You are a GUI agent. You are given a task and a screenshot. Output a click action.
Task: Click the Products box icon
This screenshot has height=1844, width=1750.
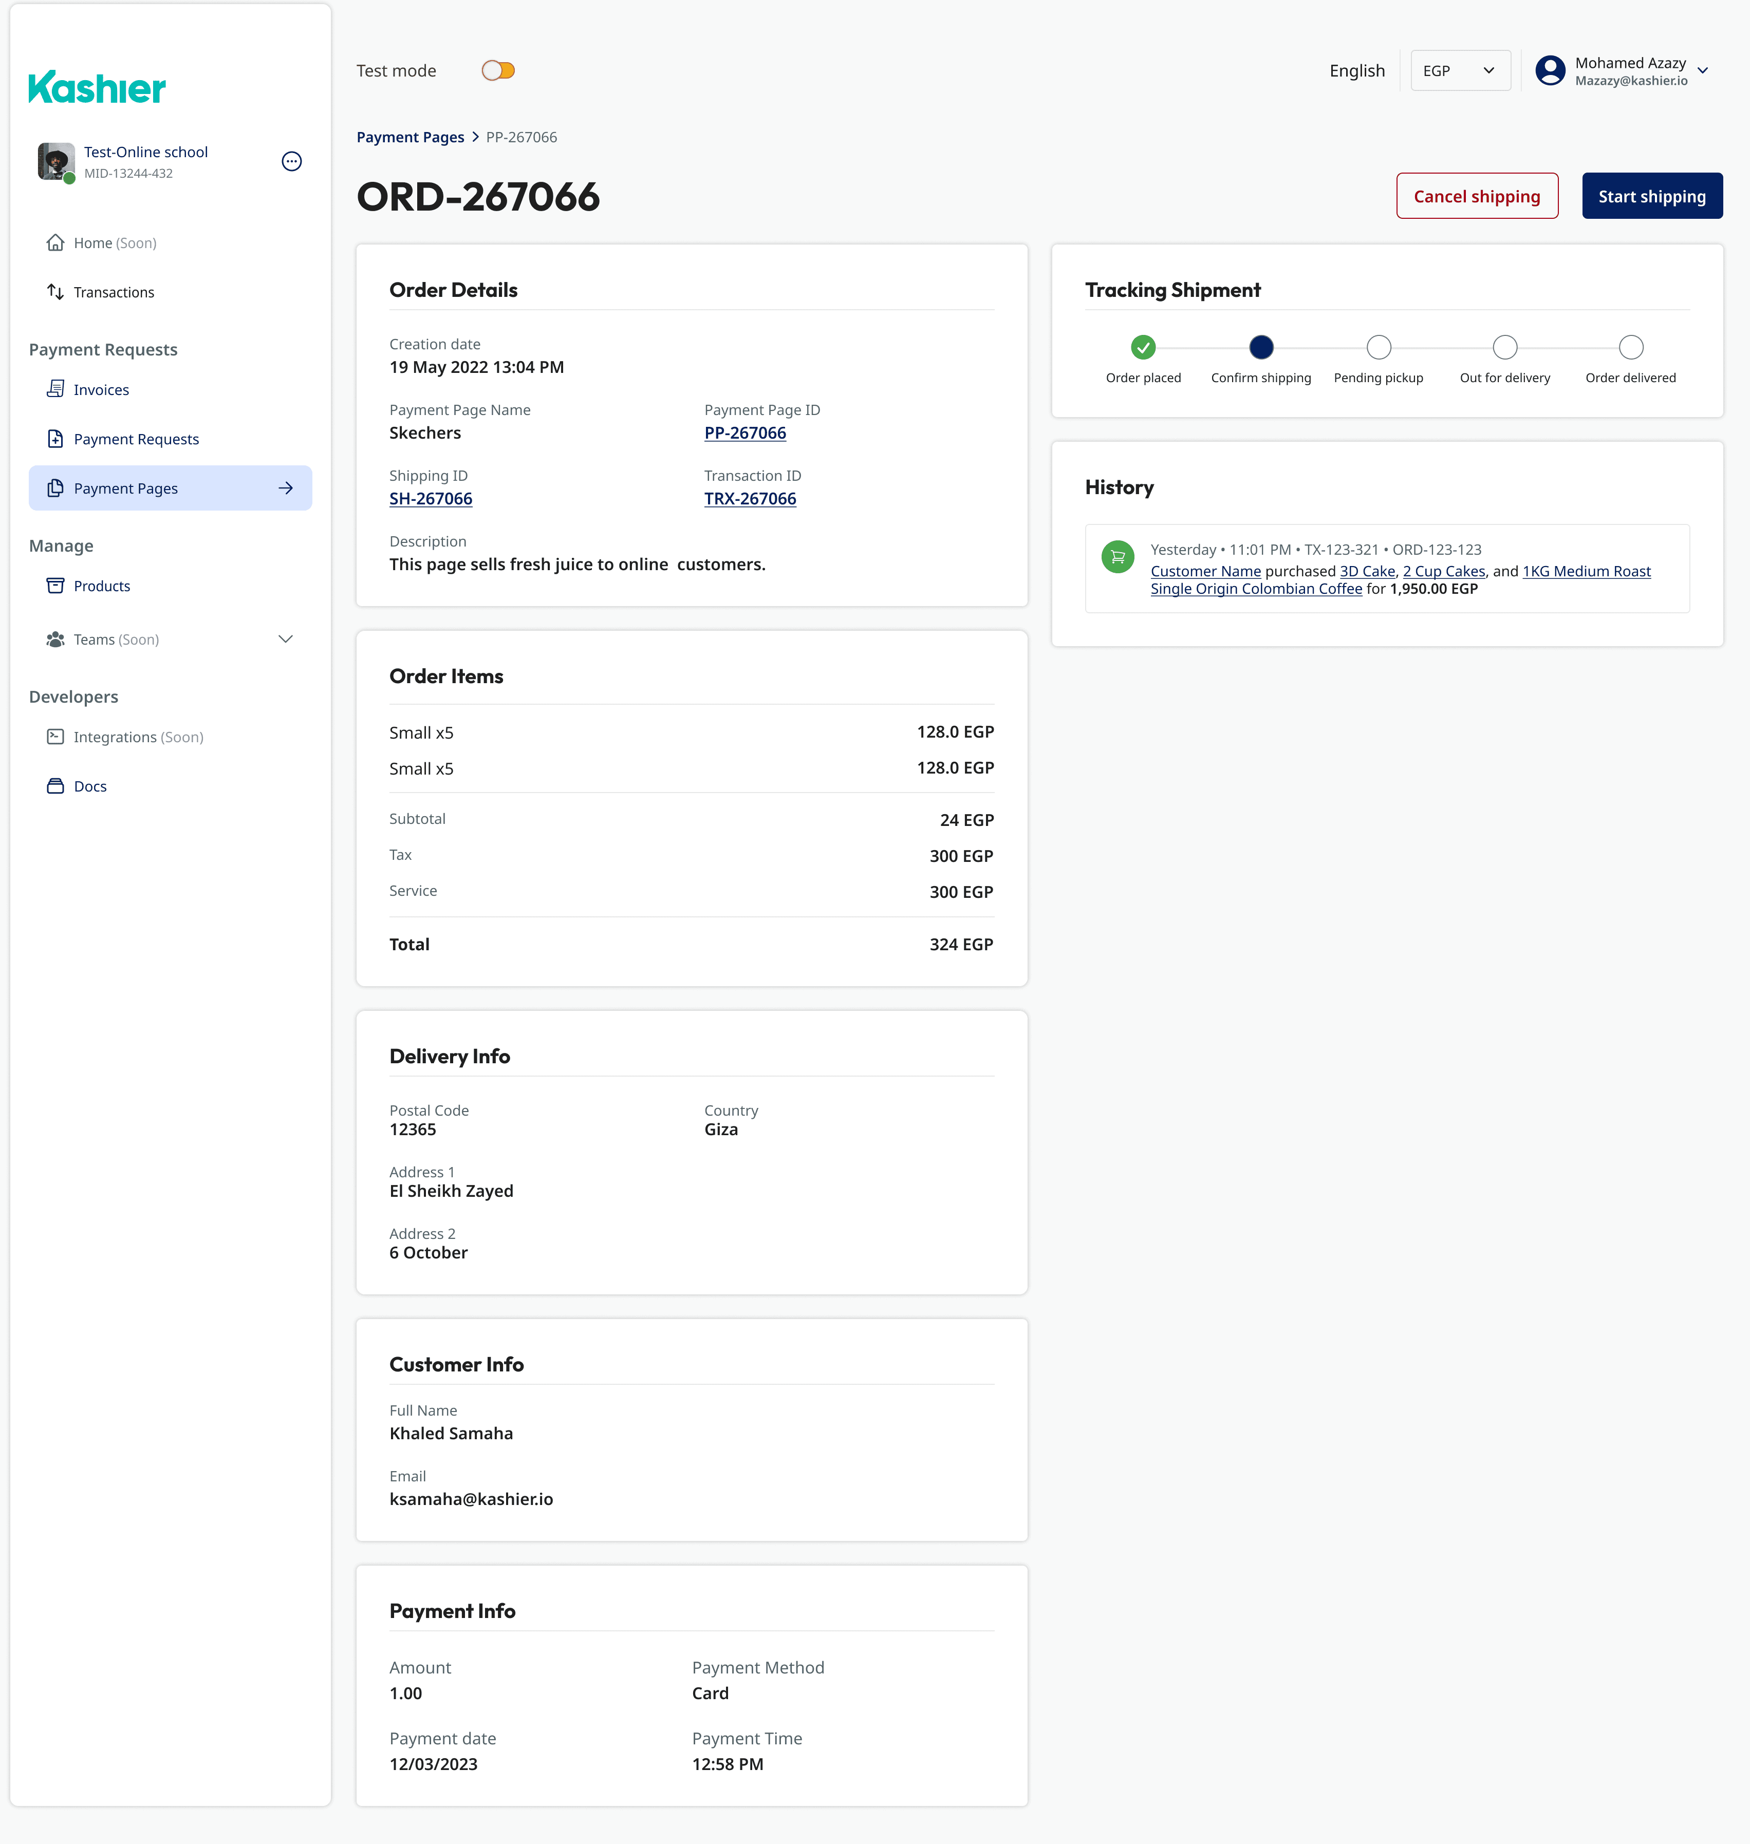click(x=55, y=586)
